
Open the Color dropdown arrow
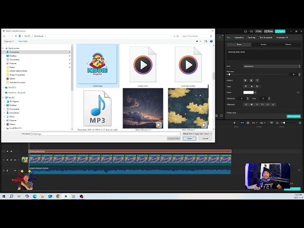[255, 93]
